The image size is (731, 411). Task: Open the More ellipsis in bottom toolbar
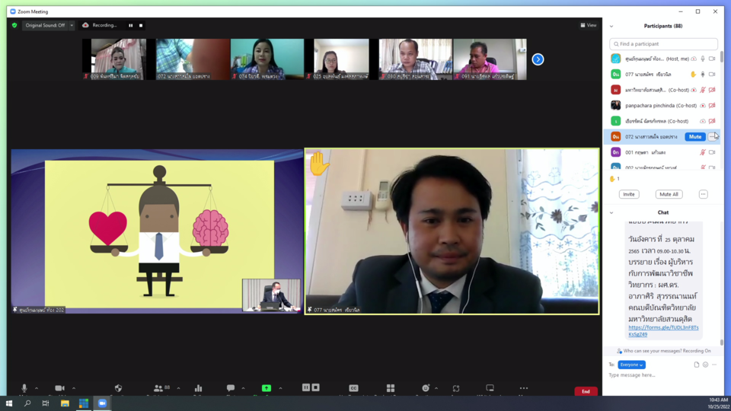click(x=524, y=387)
